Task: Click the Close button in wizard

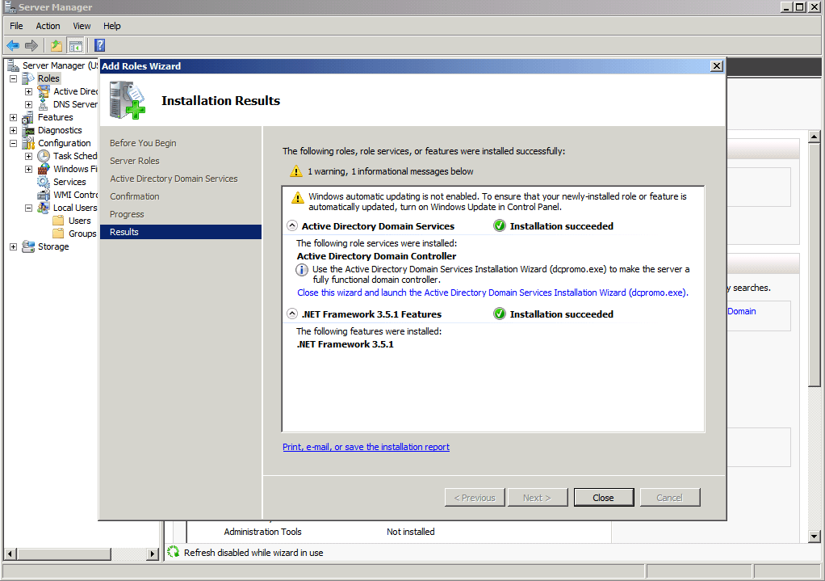Action: [x=604, y=497]
